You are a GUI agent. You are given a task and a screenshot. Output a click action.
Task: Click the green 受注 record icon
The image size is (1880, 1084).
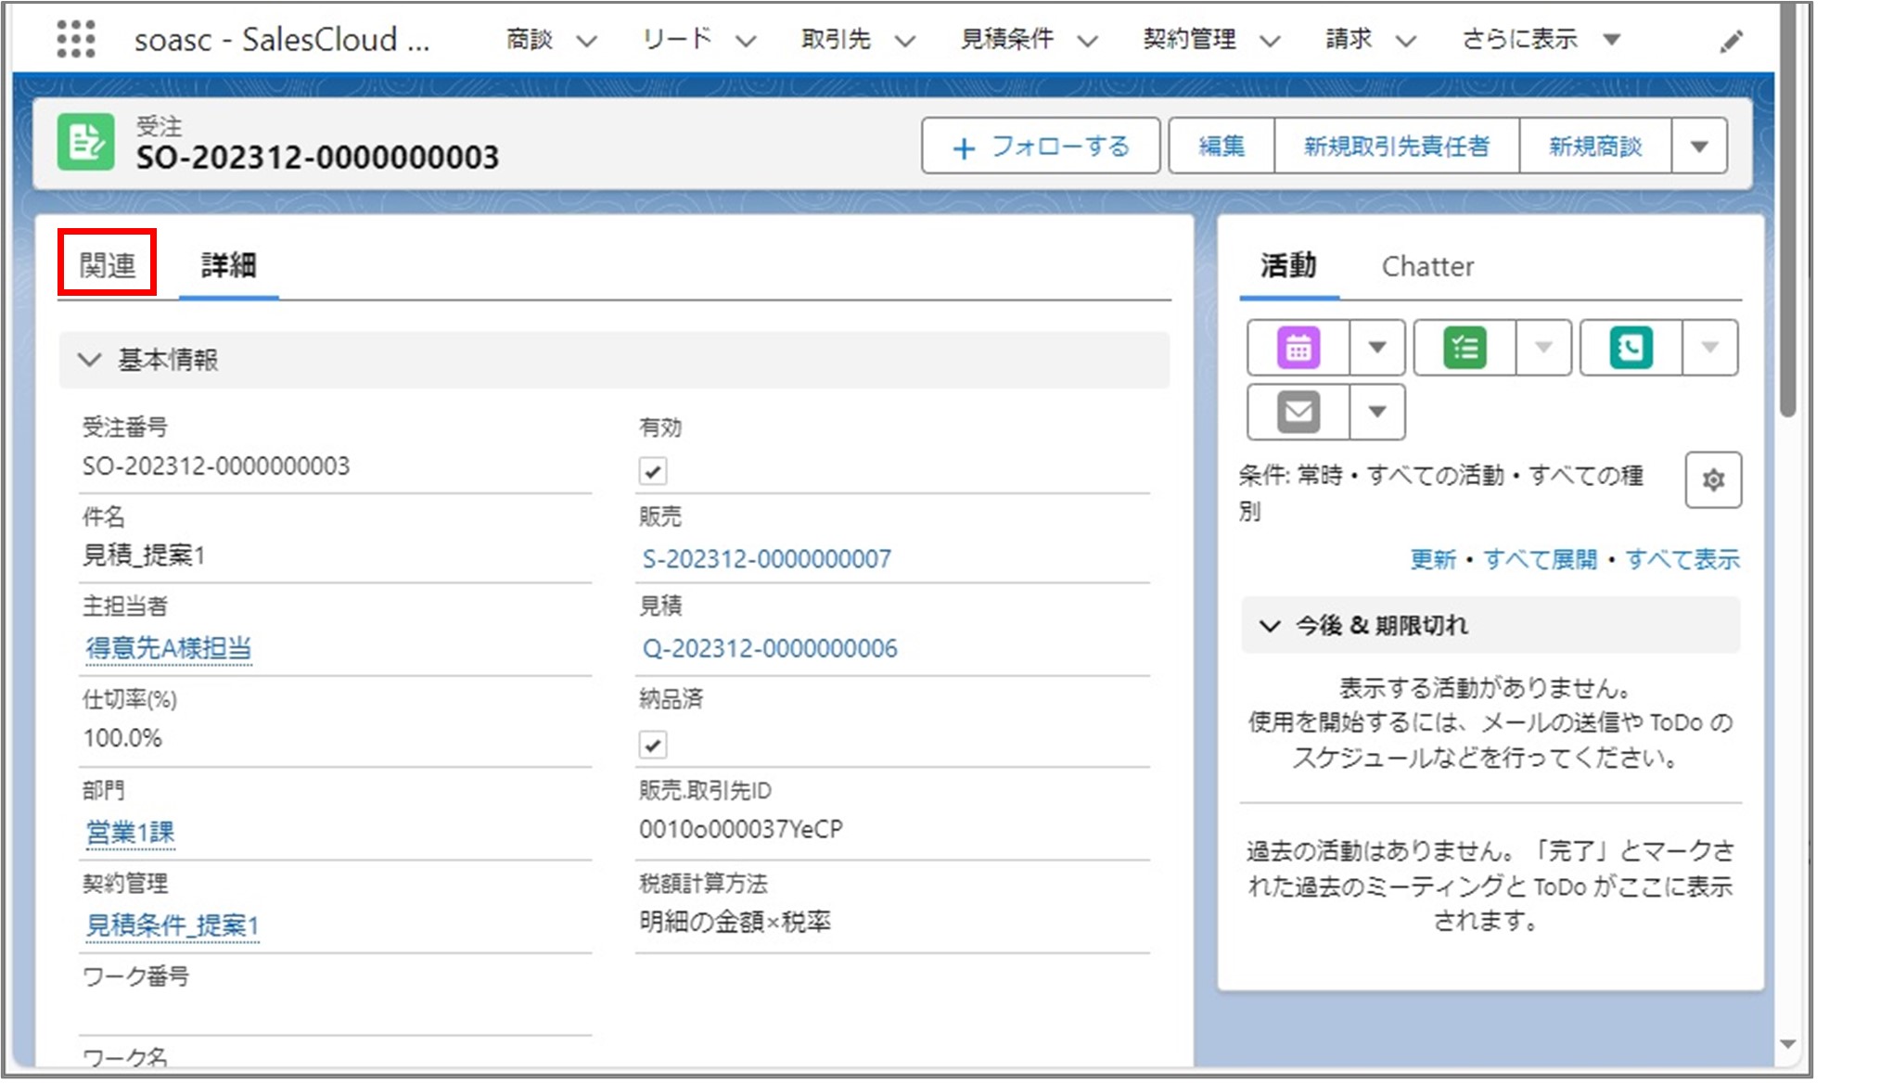point(86,142)
